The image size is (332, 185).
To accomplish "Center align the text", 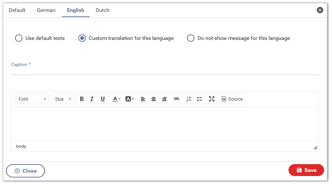I will click(154, 99).
